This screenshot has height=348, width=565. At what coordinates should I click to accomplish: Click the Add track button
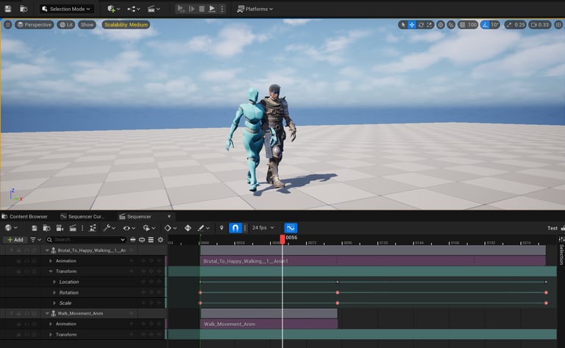(15, 240)
